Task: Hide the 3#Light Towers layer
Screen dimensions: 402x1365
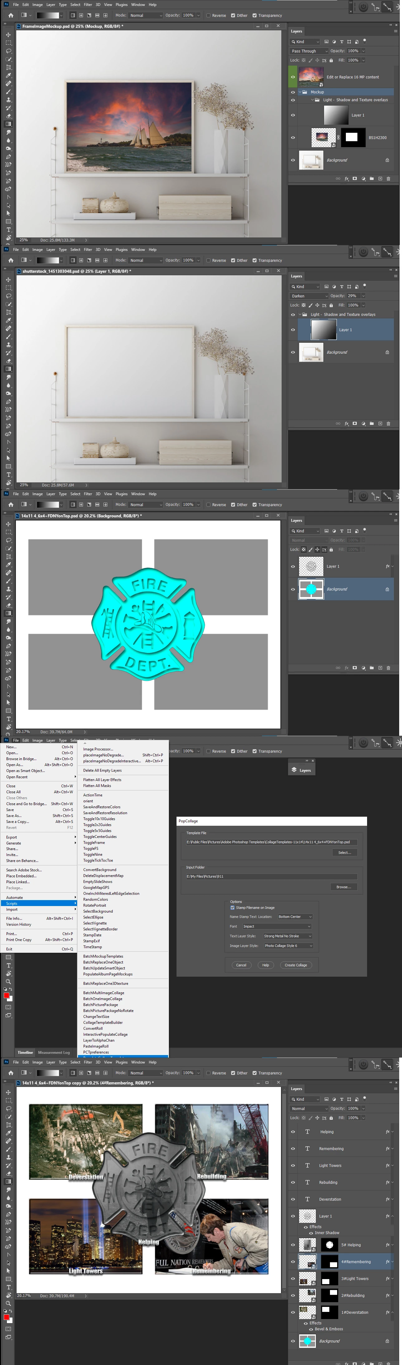Action: tap(293, 1279)
